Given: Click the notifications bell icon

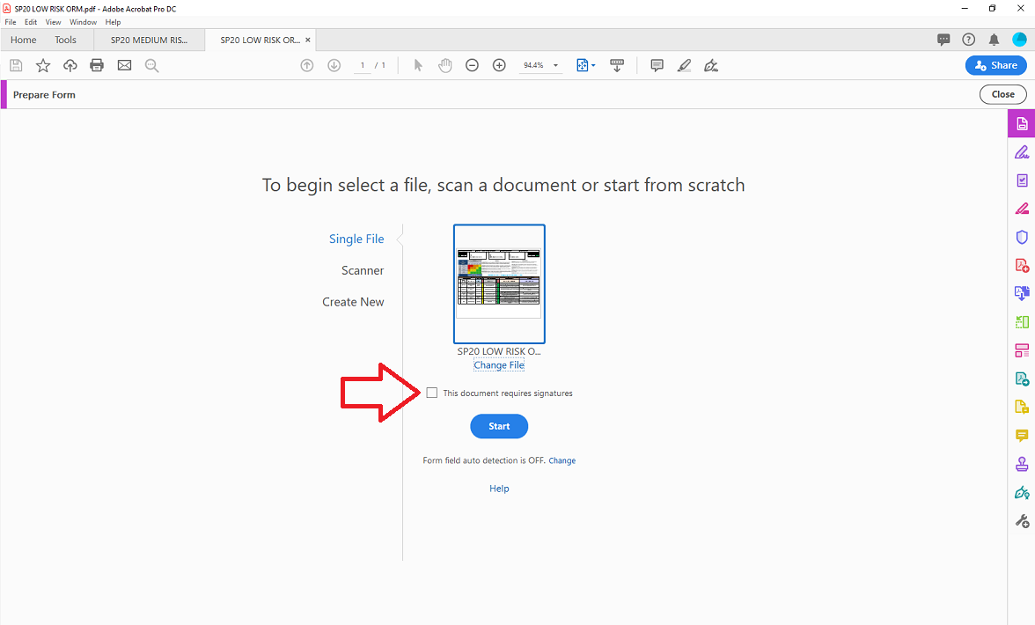Looking at the screenshot, I should pos(994,40).
